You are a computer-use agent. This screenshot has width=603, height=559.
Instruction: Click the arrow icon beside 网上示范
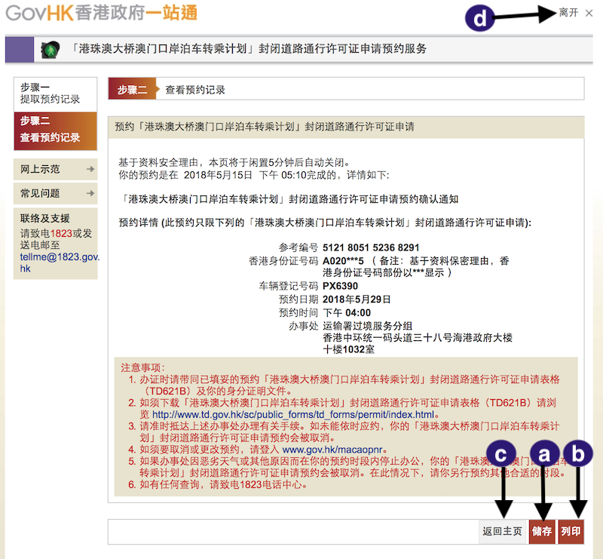pyautogui.click(x=90, y=170)
